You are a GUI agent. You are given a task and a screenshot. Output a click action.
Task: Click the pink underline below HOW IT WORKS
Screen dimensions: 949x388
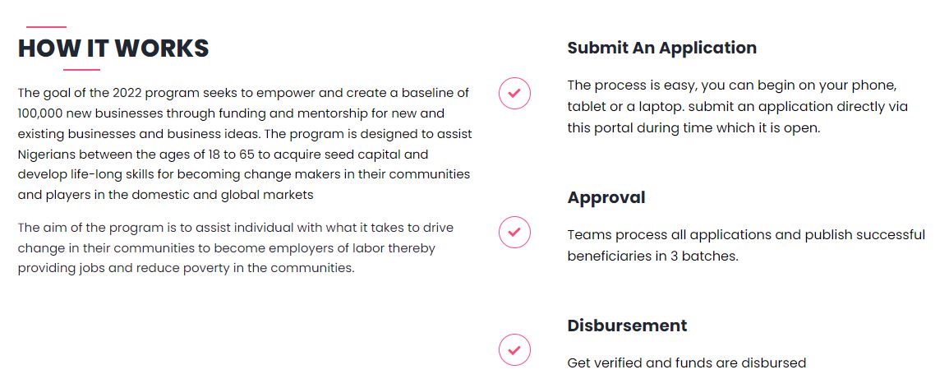coord(81,70)
